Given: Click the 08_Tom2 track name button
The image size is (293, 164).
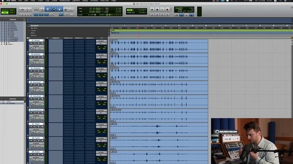Looking at the screenshot, I should click(x=36, y=138).
